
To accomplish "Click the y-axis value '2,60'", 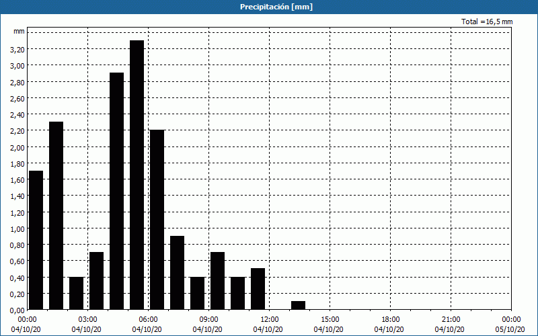I will (x=17, y=99).
